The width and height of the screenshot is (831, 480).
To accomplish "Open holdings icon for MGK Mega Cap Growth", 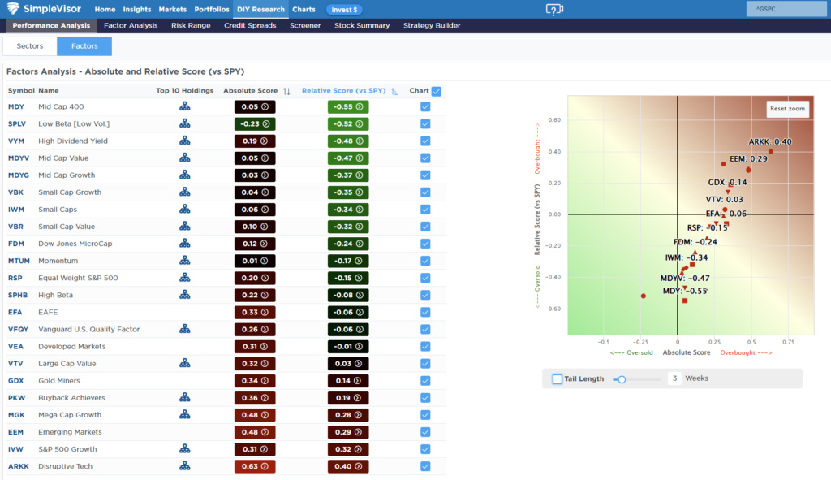I will point(184,414).
